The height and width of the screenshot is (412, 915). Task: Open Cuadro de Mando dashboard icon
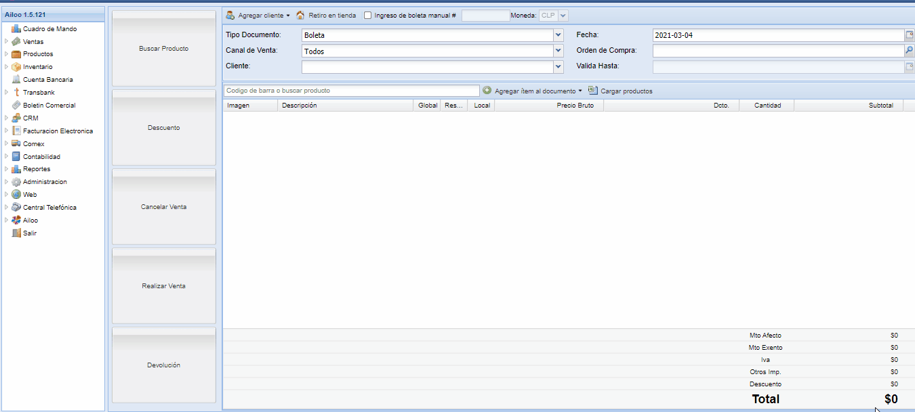click(x=16, y=28)
